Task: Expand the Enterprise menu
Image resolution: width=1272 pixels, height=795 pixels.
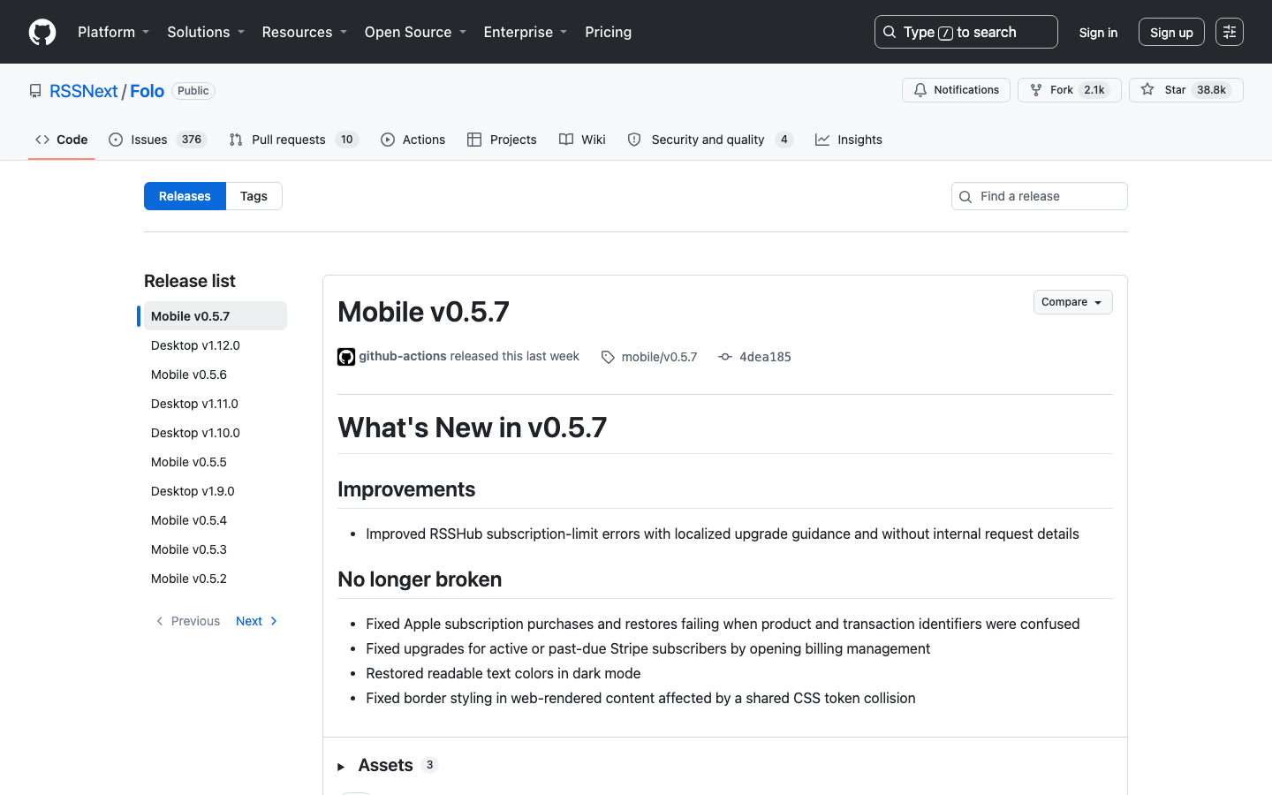Action: click(x=526, y=32)
